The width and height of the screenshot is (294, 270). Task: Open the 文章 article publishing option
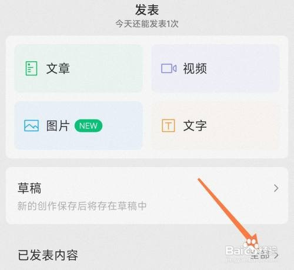[x=78, y=68]
